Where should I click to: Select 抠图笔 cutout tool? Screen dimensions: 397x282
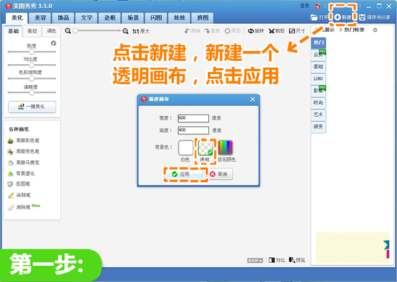tap(19, 184)
